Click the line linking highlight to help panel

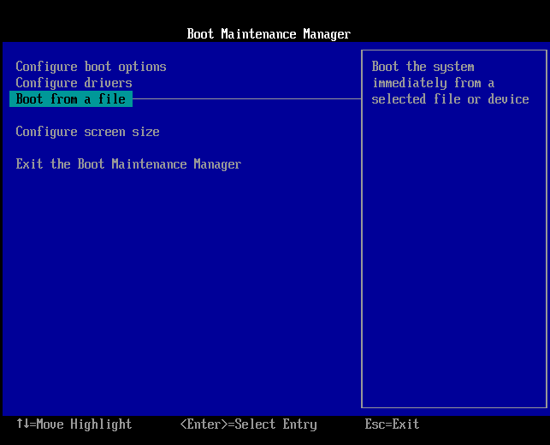(248, 99)
